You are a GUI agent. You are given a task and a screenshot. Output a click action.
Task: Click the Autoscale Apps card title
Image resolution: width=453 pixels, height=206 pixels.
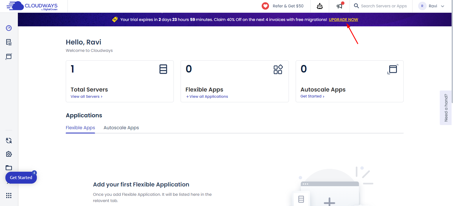coord(323,90)
